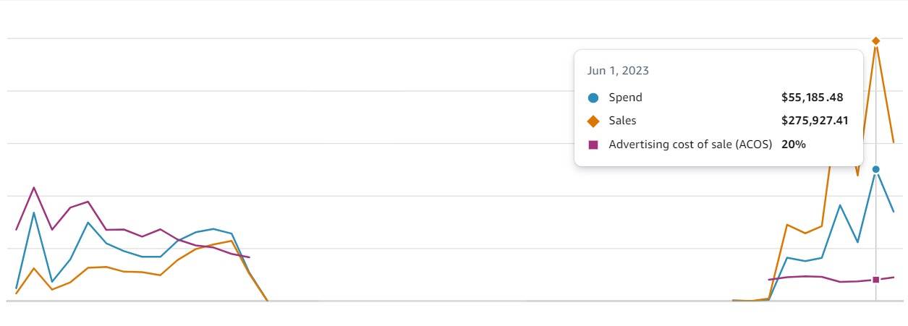Select the Spend label in tooltip
The image size is (908, 326).
[625, 98]
